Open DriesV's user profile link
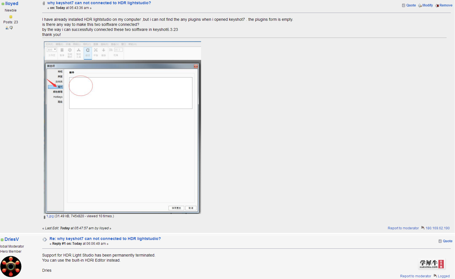The image size is (455, 279). pyautogui.click(x=12, y=239)
